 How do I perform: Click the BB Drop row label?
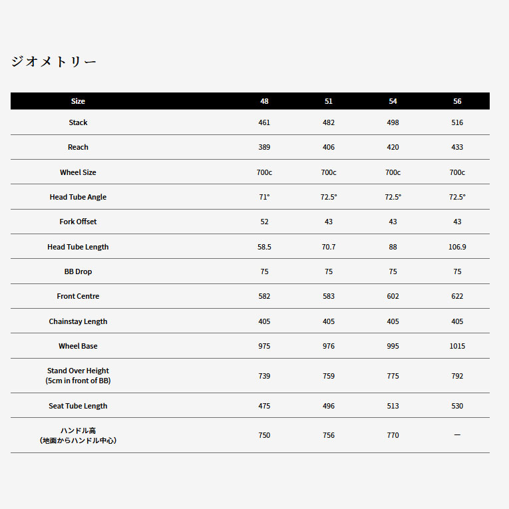pos(78,271)
